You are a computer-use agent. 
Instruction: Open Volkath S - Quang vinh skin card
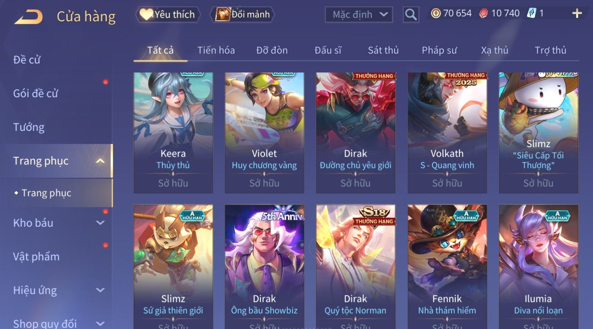pyautogui.click(x=447, y=132)
